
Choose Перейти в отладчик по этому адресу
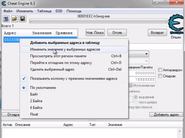click(x=74, y=63)
